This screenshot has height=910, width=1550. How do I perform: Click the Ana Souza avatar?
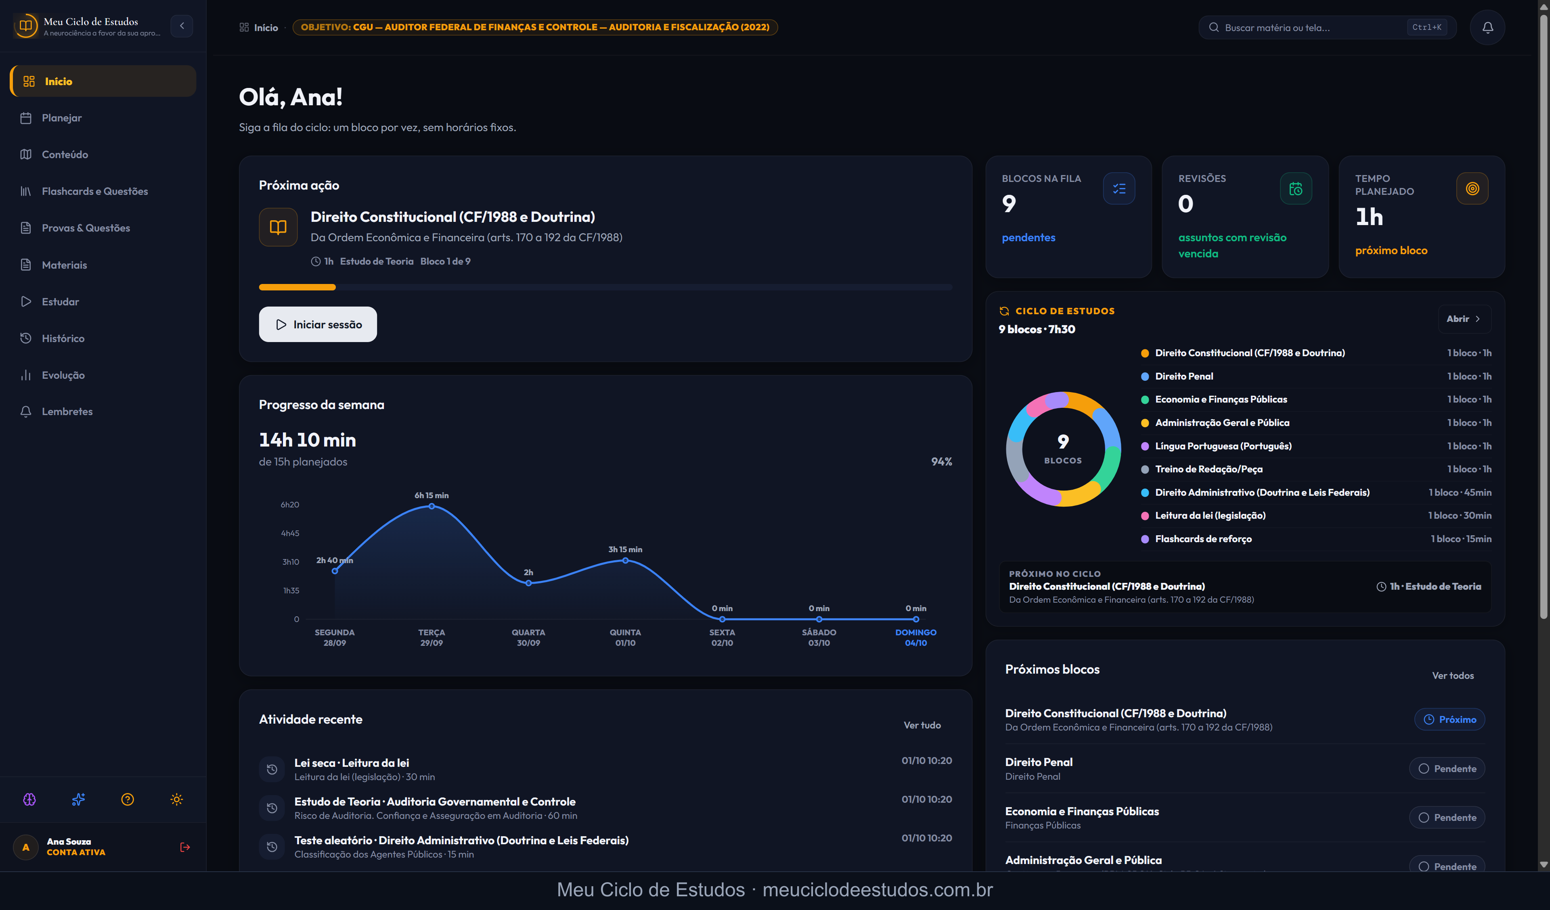(x=26, y=847)
